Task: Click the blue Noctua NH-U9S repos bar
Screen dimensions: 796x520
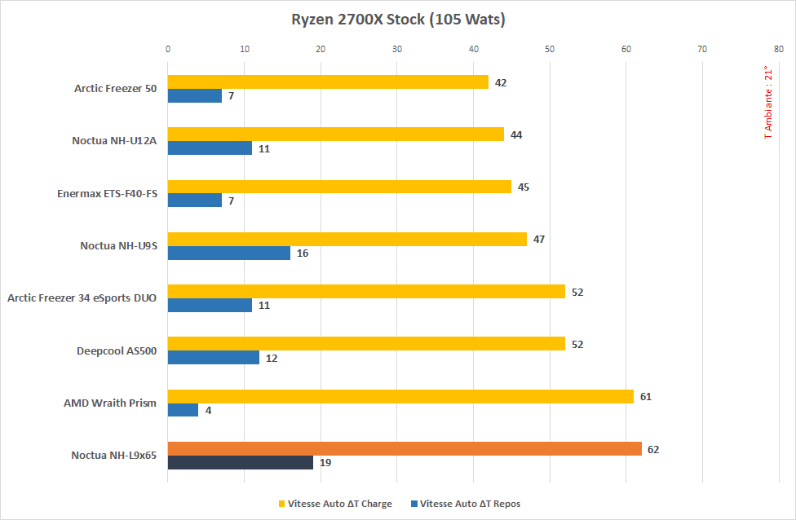Action: point(229,253)
